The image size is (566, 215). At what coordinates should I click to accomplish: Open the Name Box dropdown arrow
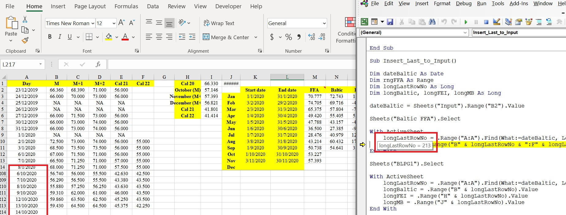pyautogui.click(x=40, y=64)
